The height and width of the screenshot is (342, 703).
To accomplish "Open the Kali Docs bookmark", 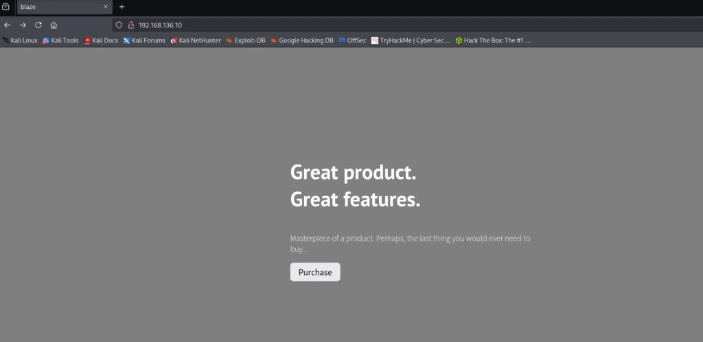I will pos(101,40).
